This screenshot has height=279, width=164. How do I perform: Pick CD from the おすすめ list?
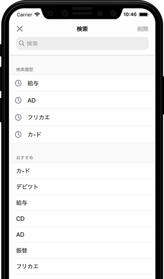(82, 218)
